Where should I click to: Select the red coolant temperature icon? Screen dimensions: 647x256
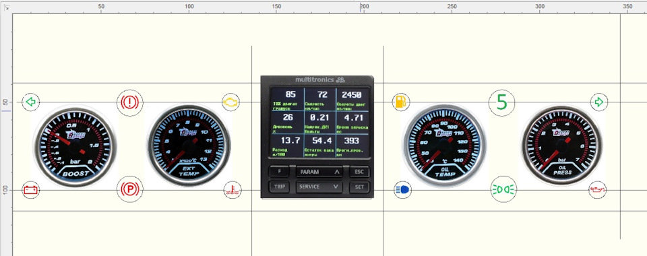point(233,190)
